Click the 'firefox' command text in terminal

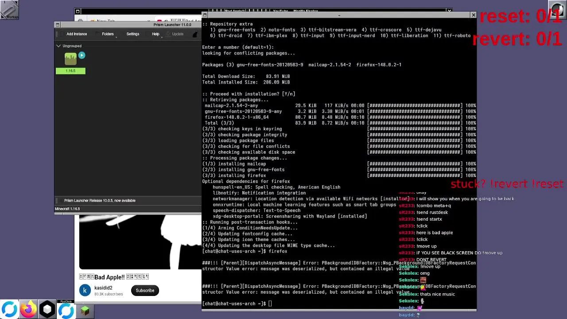click(x=278, y=251)
